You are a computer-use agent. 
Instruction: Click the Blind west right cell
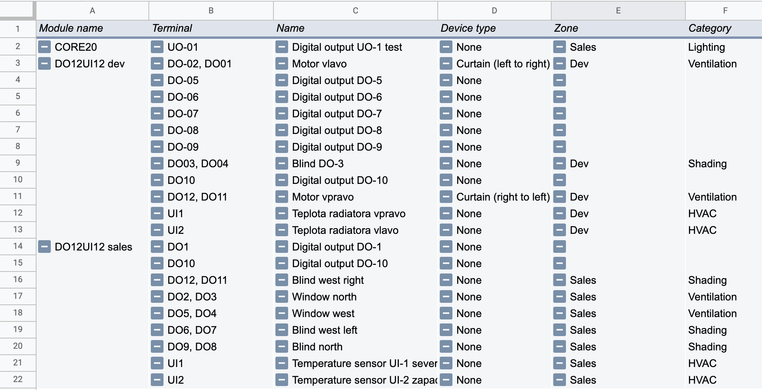click(x=328, y=280)
